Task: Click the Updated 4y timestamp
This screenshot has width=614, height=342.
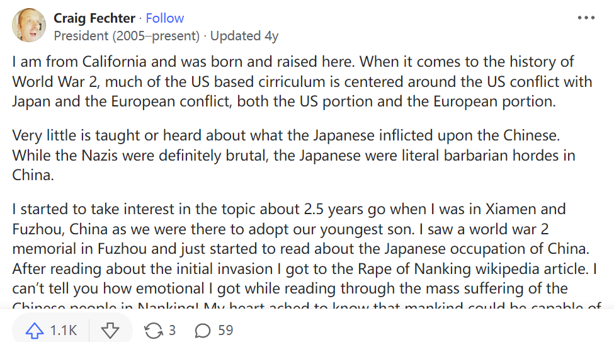Action: point(244,36)
